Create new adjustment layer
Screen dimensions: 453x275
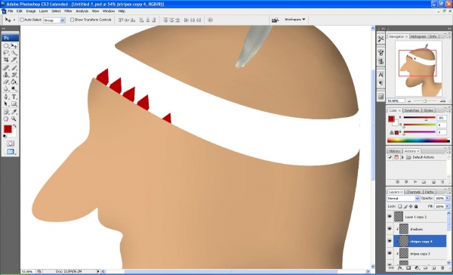417,268
